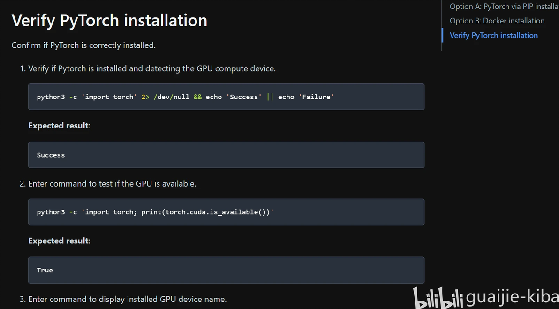
Task: Click step 2 about testing GPU availability
Action: (112, 184)
